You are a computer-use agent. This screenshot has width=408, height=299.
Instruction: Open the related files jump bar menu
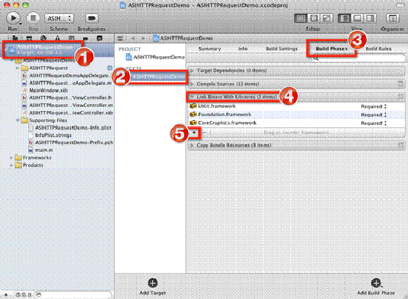[x=120, y=38]
